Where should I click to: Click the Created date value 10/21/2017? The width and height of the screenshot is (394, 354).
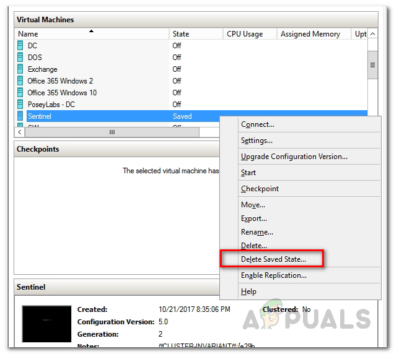(x=195, y=309)
